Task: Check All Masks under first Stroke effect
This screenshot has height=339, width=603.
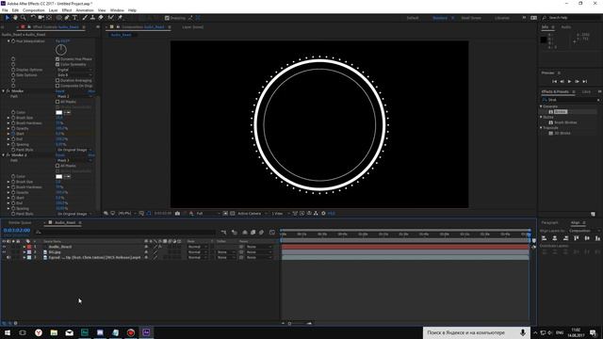Action: coord(57,102)
